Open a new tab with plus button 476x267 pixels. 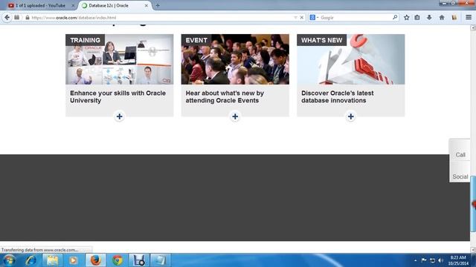tap(158, 5)
